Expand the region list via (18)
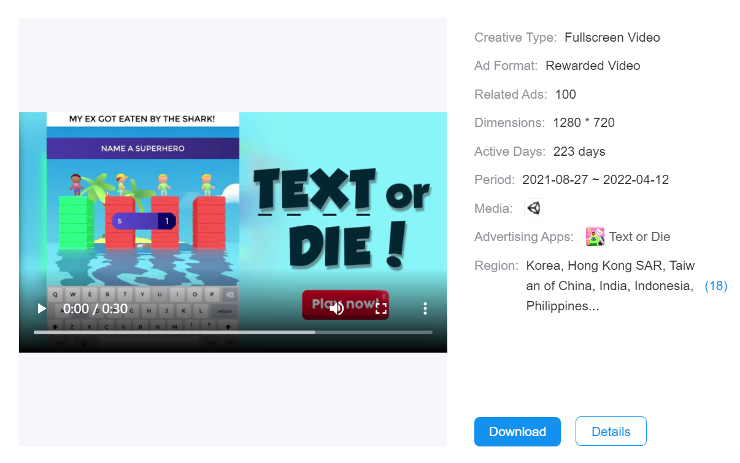 (x=715, y=286)
